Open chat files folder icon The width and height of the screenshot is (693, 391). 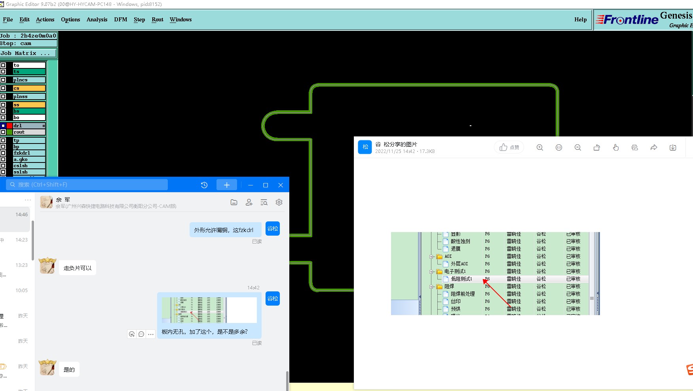click(x=234, y=202)
